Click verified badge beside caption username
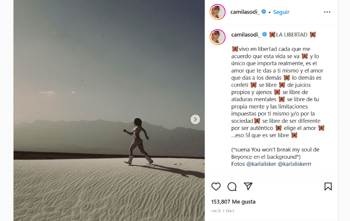Viewport: 350px width, 221px height. tap(264, 35)
